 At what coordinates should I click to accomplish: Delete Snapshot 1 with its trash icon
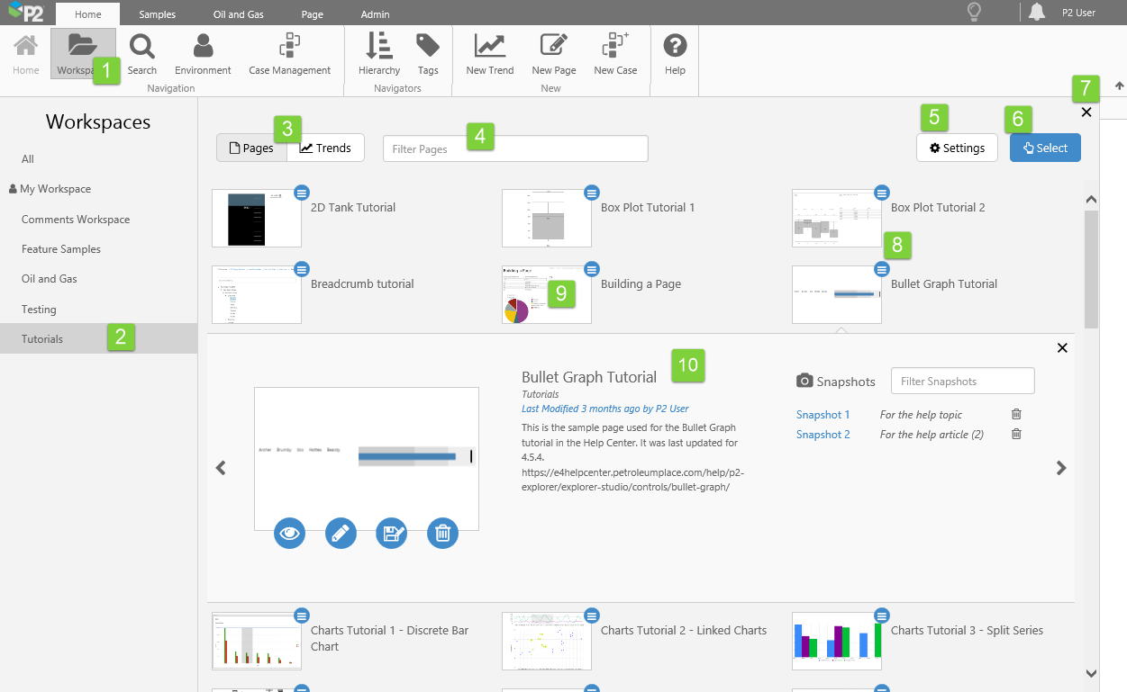point(1016,414)
